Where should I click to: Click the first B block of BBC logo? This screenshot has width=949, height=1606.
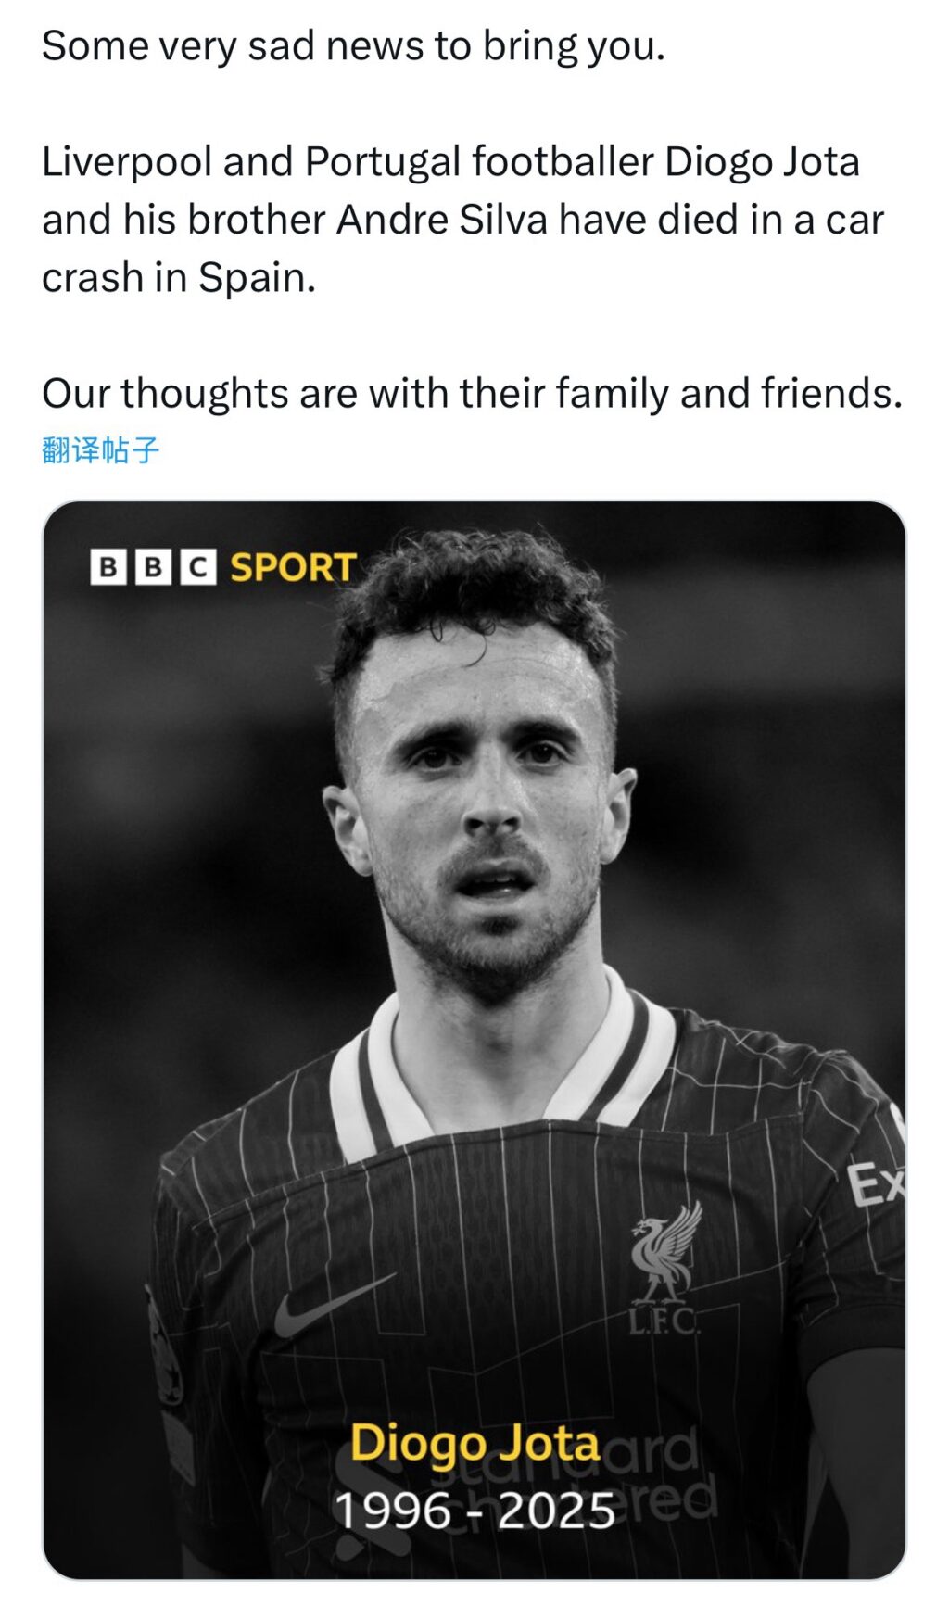(x=108, y=567)
